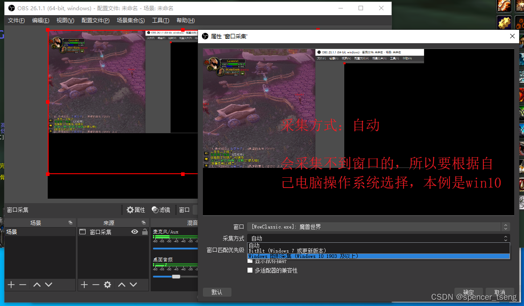
Task: Select BitBlt (Windows 7 或更新版本) option
Action: [x=379, y=251]
